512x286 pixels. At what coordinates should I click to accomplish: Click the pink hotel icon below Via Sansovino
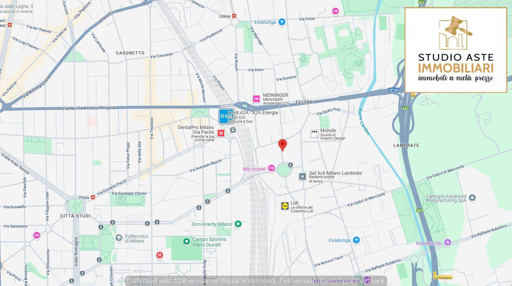pyautogui.click(x=37, y=235)
